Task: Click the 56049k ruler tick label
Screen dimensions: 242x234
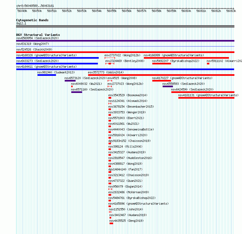Action: point(22,11)
